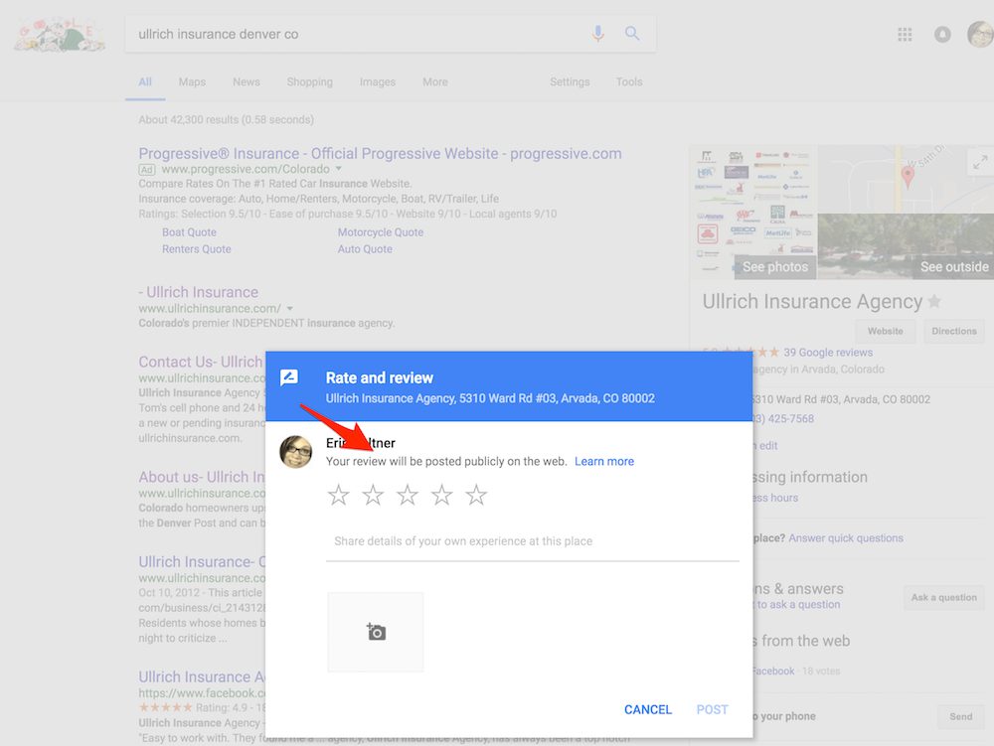Select the fifth rating star
This screenshot has height=746, width=994.
coord(476,495)
